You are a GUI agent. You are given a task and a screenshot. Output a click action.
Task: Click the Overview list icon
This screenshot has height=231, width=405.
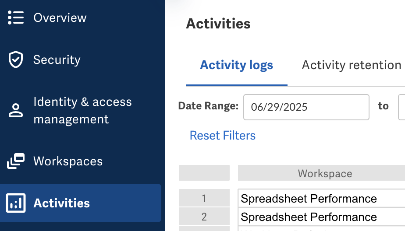16,17
